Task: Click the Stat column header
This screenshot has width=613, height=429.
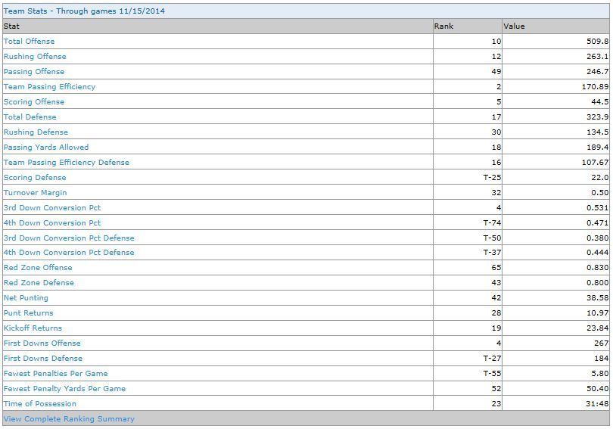Action: [x=218, y=26]
